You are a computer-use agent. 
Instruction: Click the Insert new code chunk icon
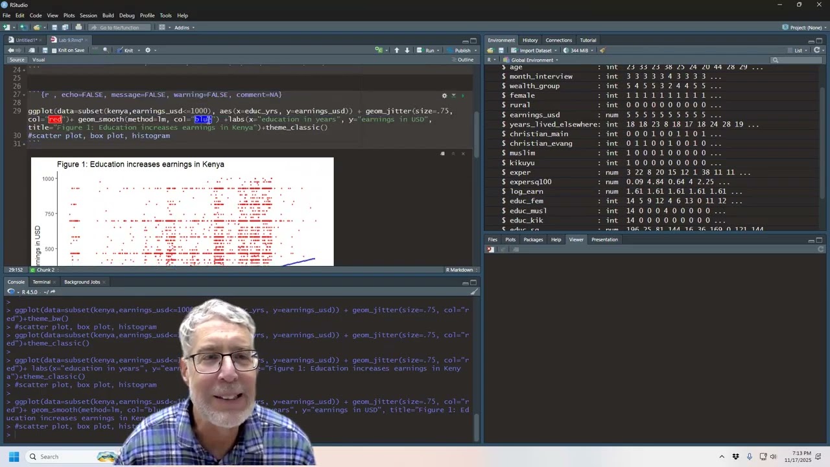pyautogui.click(x=379, y=50)
